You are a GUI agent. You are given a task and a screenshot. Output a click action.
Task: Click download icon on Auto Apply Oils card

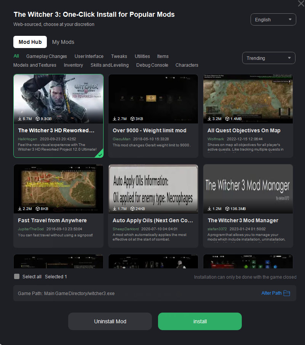pyautogui.click(x=115, y=209)
